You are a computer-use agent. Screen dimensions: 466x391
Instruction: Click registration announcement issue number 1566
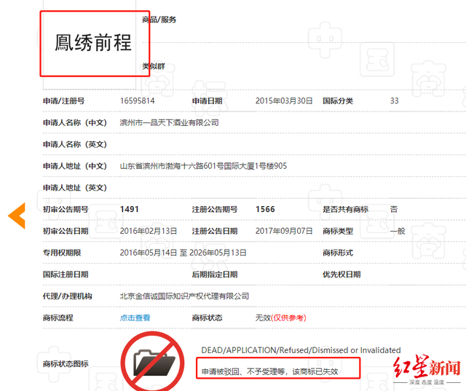[265, 209]
